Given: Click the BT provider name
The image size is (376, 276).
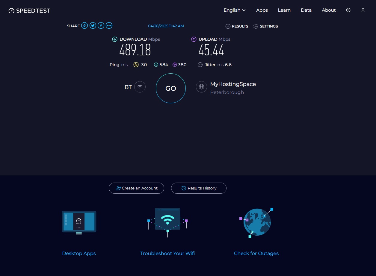Looking at the screenshot, I should [128, 87].
